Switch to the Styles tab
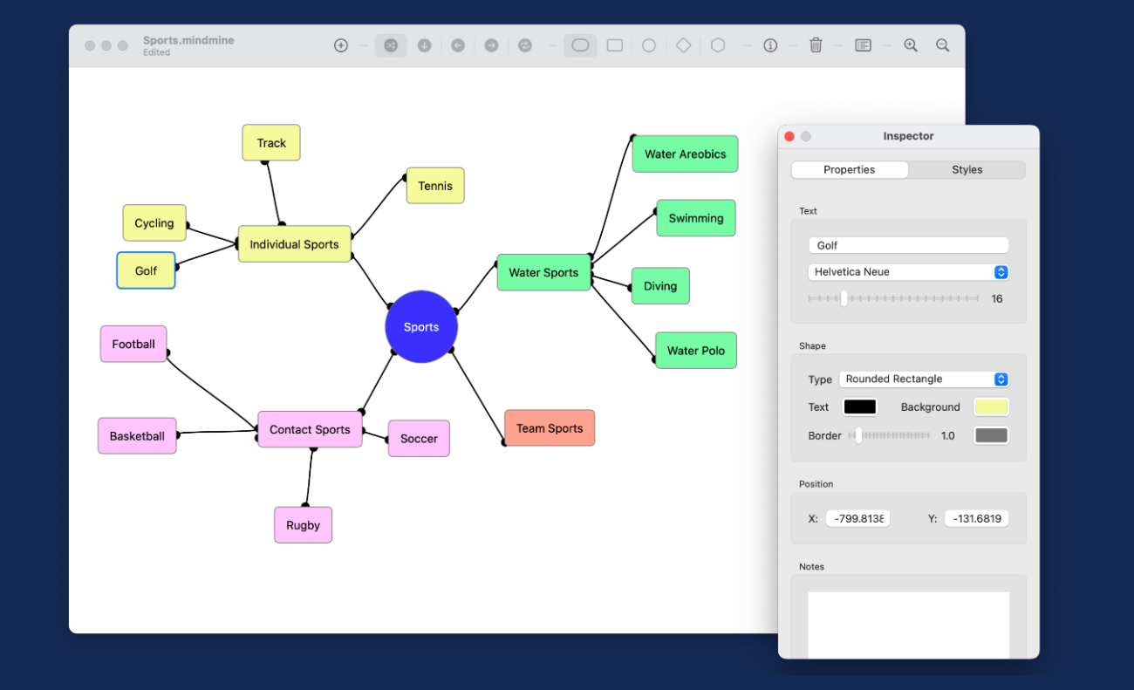The width and height of the screenshot is (1134, 690). 967,170
